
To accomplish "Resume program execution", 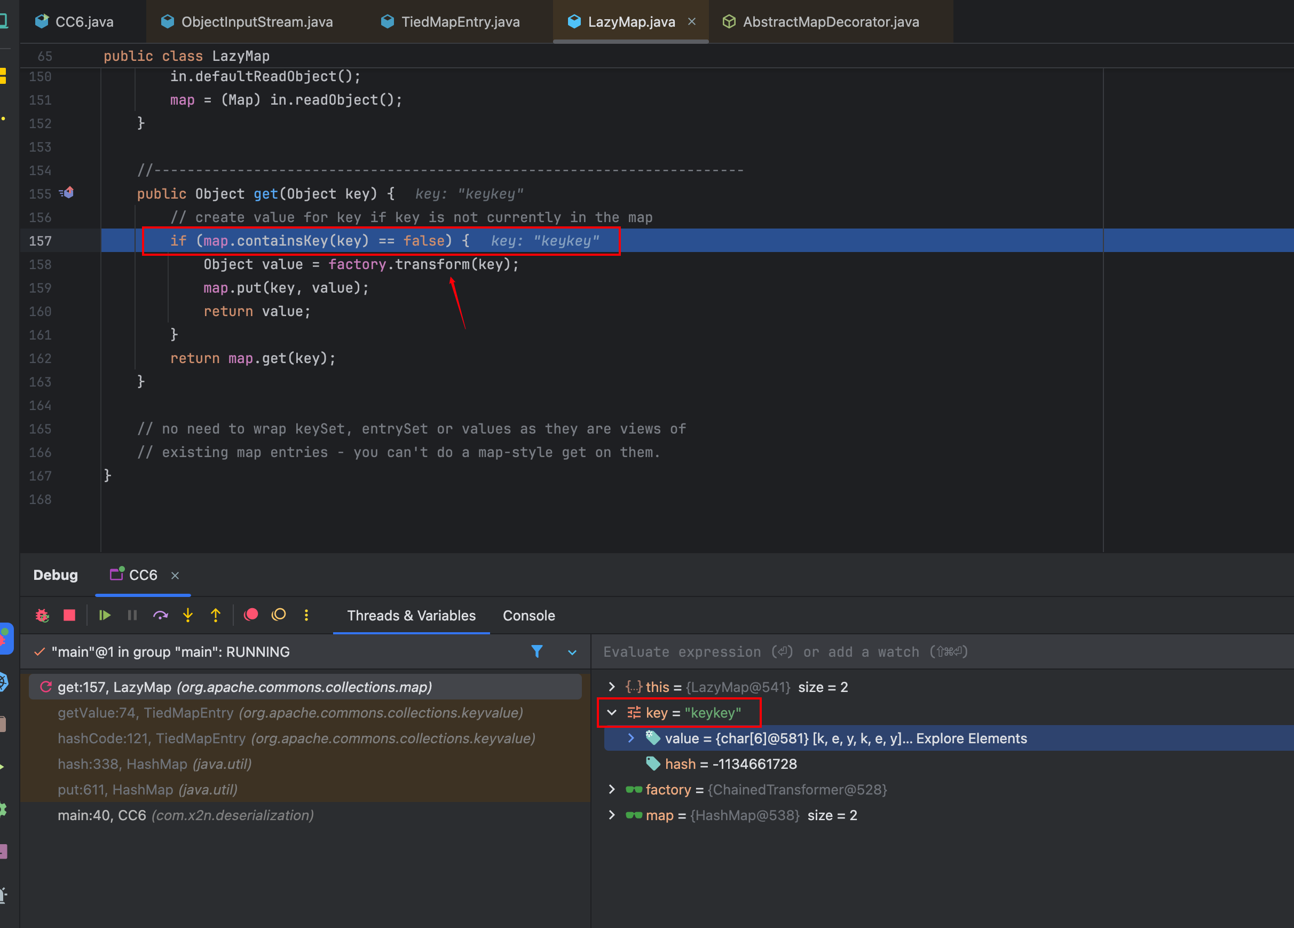I will (x=105, y=615).
